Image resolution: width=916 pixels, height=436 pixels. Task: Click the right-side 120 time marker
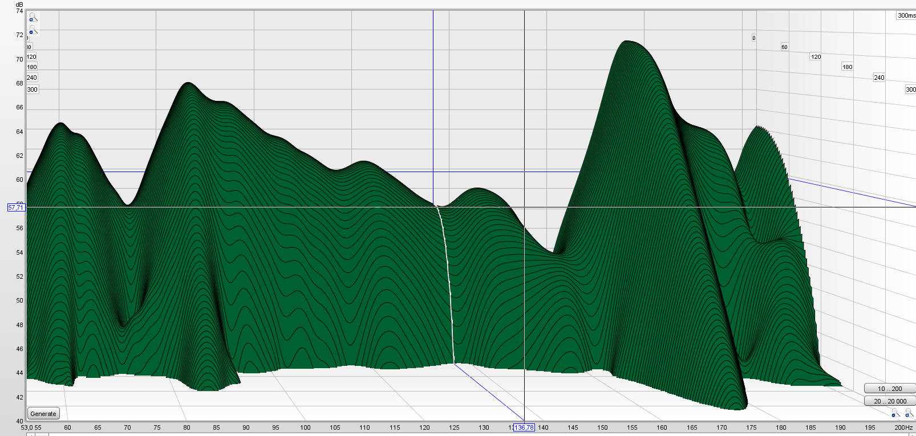[816, 57]
